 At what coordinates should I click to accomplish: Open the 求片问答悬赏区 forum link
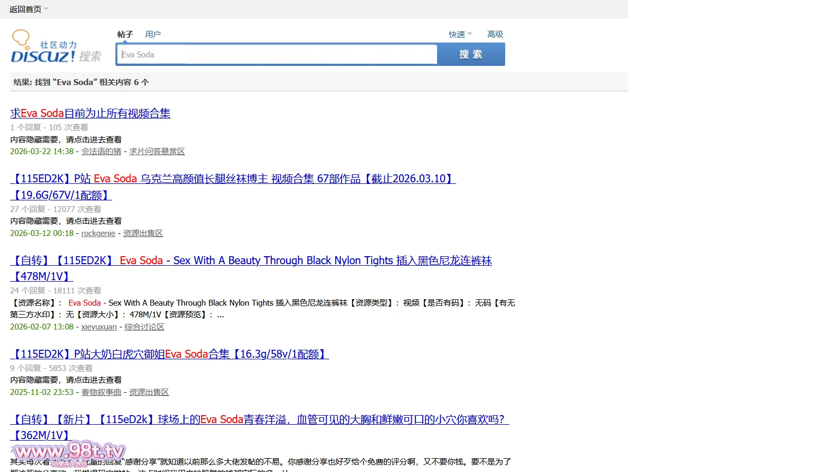pos(157,151)
